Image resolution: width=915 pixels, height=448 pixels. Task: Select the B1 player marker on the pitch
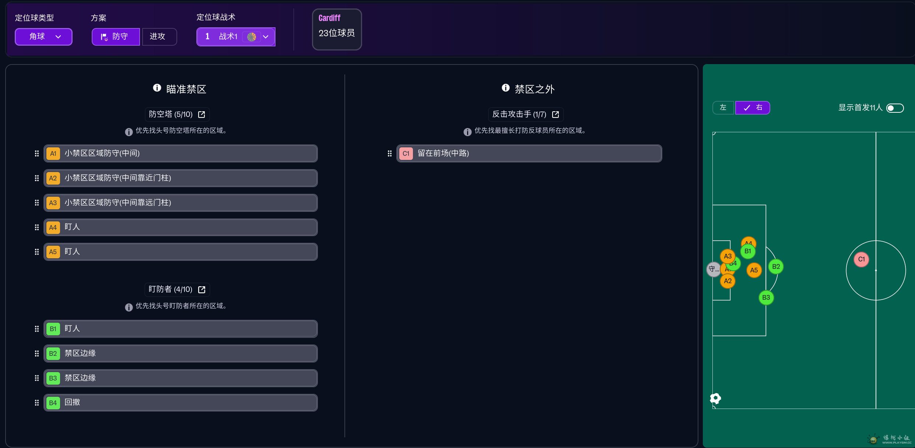(x=748, y=251)
